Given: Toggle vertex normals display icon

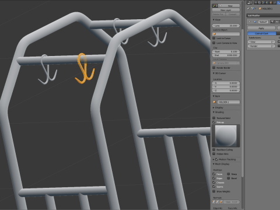Looking at the screenshot, I should [x=214, y=202].
